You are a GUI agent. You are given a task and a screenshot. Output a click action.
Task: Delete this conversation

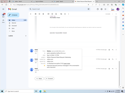point(43,14)
